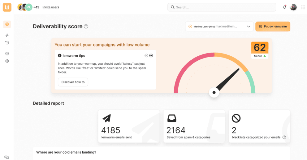
Task: Click the Invite users link
Action: tap(51, 7)
